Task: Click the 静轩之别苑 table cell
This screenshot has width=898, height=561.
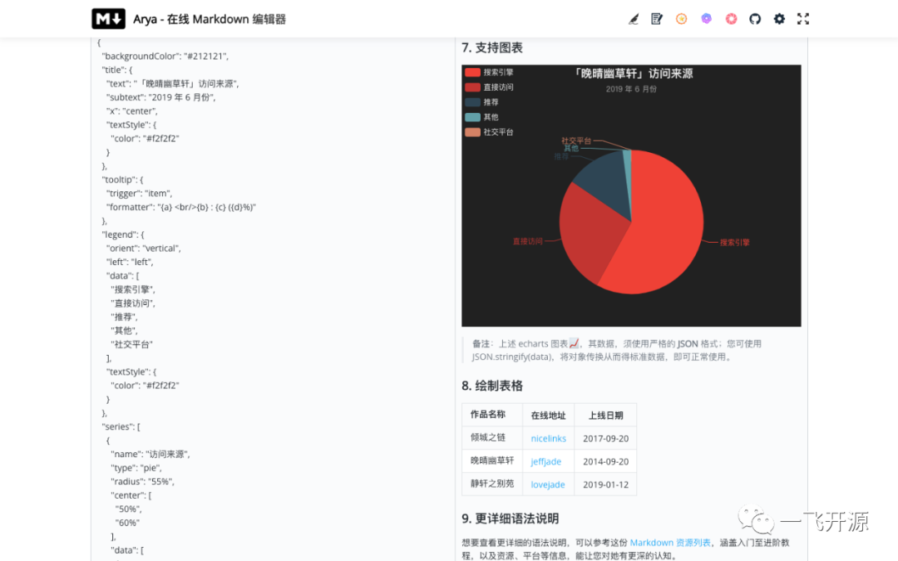Action: 492,483
